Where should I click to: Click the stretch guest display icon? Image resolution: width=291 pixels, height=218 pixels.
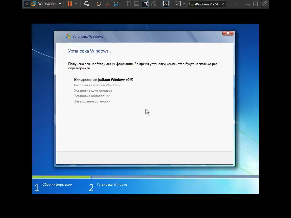178,4
